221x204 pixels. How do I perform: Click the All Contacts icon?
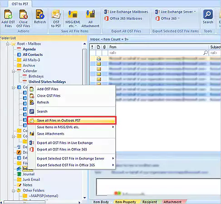(x=19, y=54)
